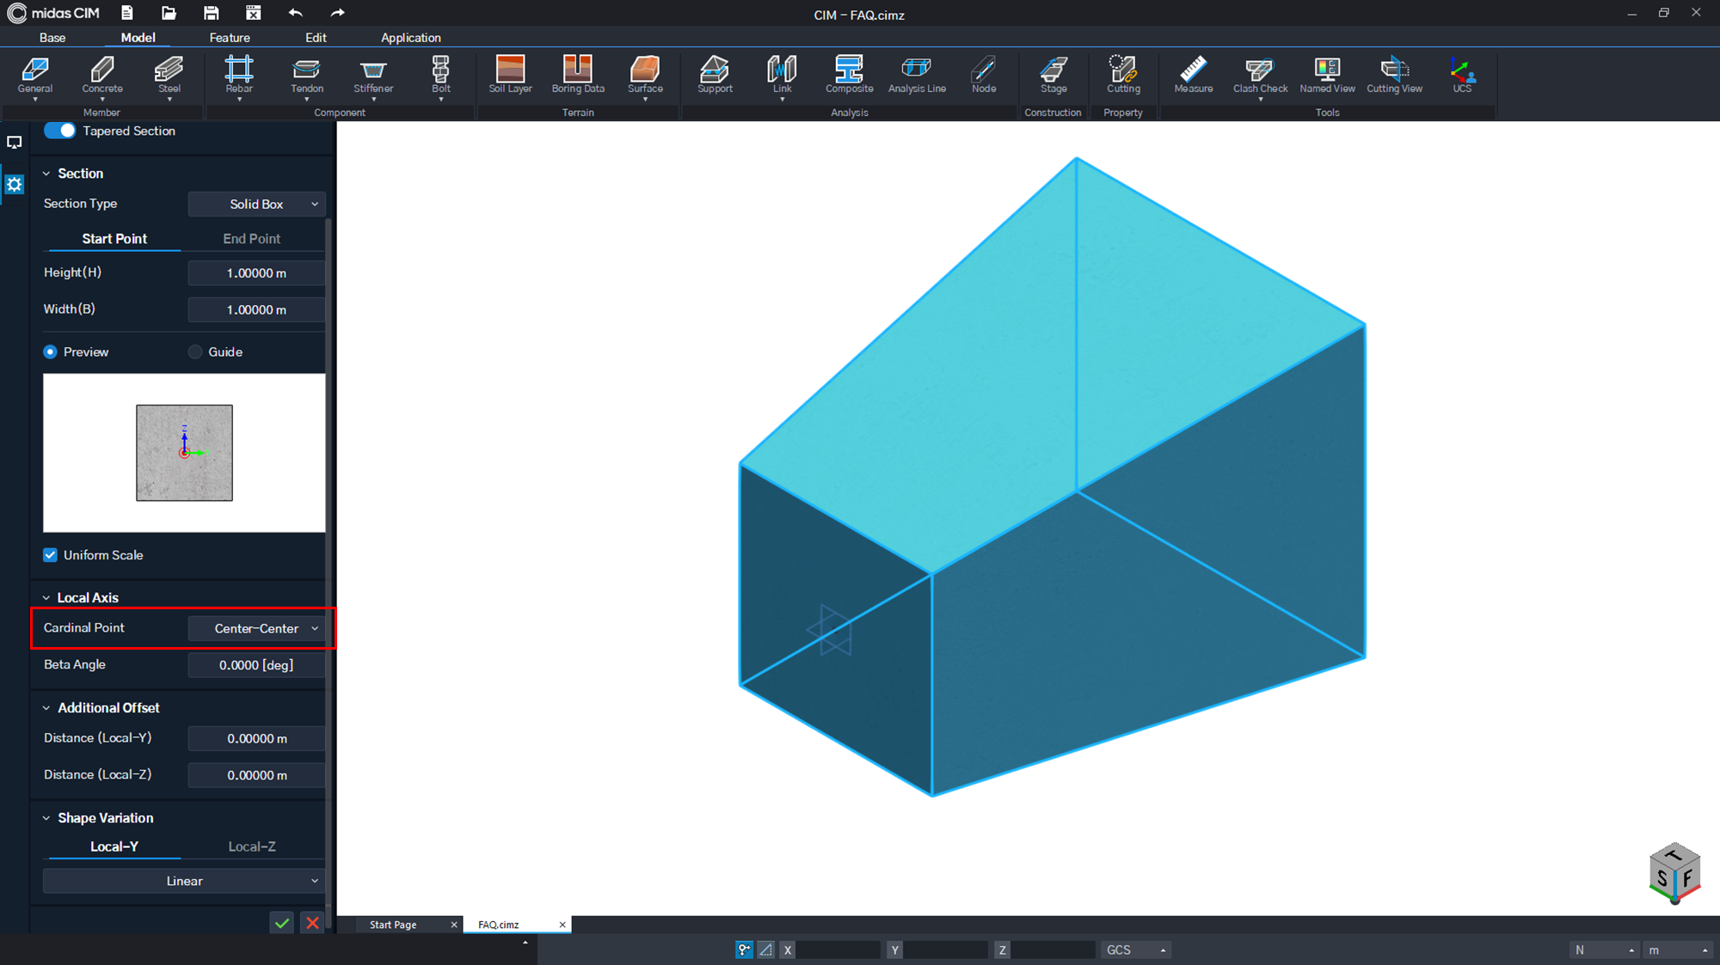Screen dimensions: 1720x965
Task: Collapse the Additional Offset section
Action: [46, 708]
